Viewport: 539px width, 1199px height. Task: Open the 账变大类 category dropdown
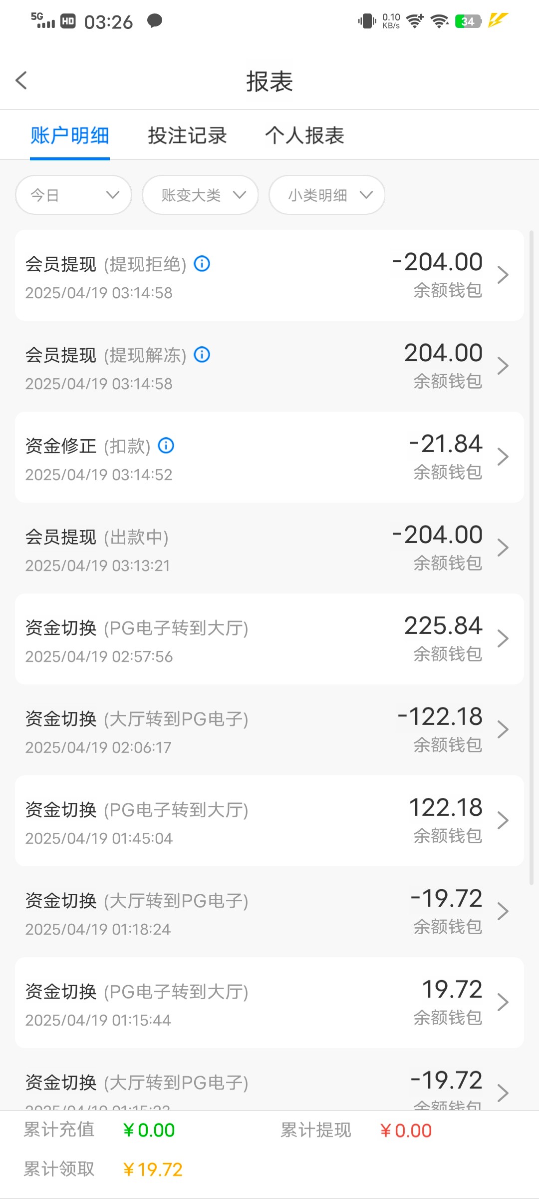point(200,195)
